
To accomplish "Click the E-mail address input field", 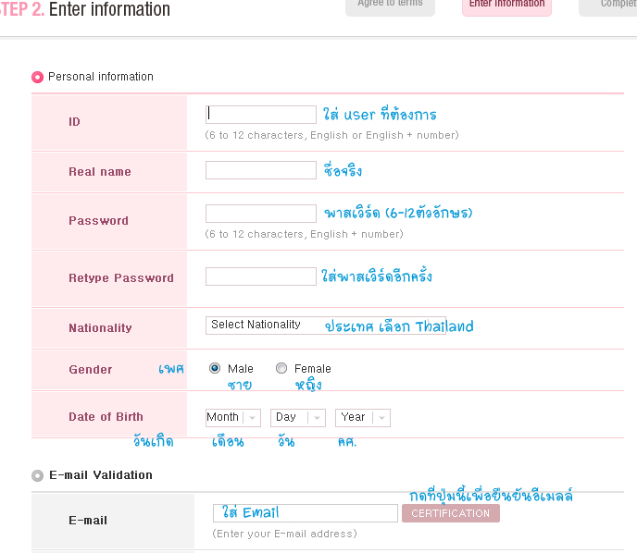I will coord(306,513).
